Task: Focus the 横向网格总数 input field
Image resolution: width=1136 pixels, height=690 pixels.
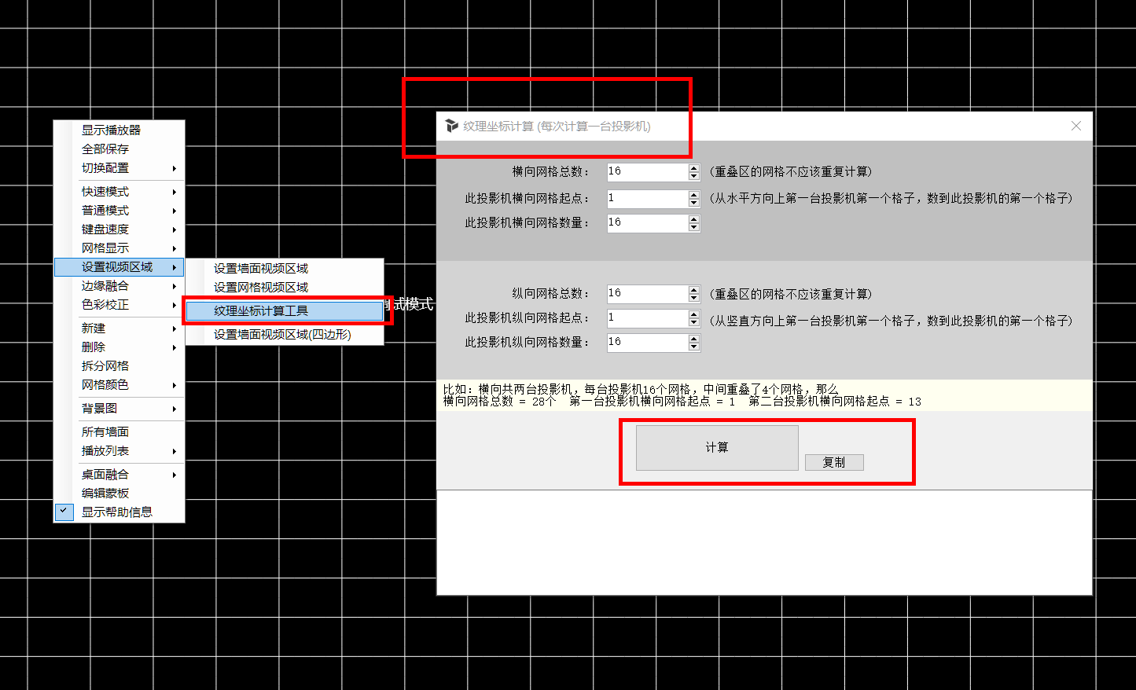Action: pos(647,171)
